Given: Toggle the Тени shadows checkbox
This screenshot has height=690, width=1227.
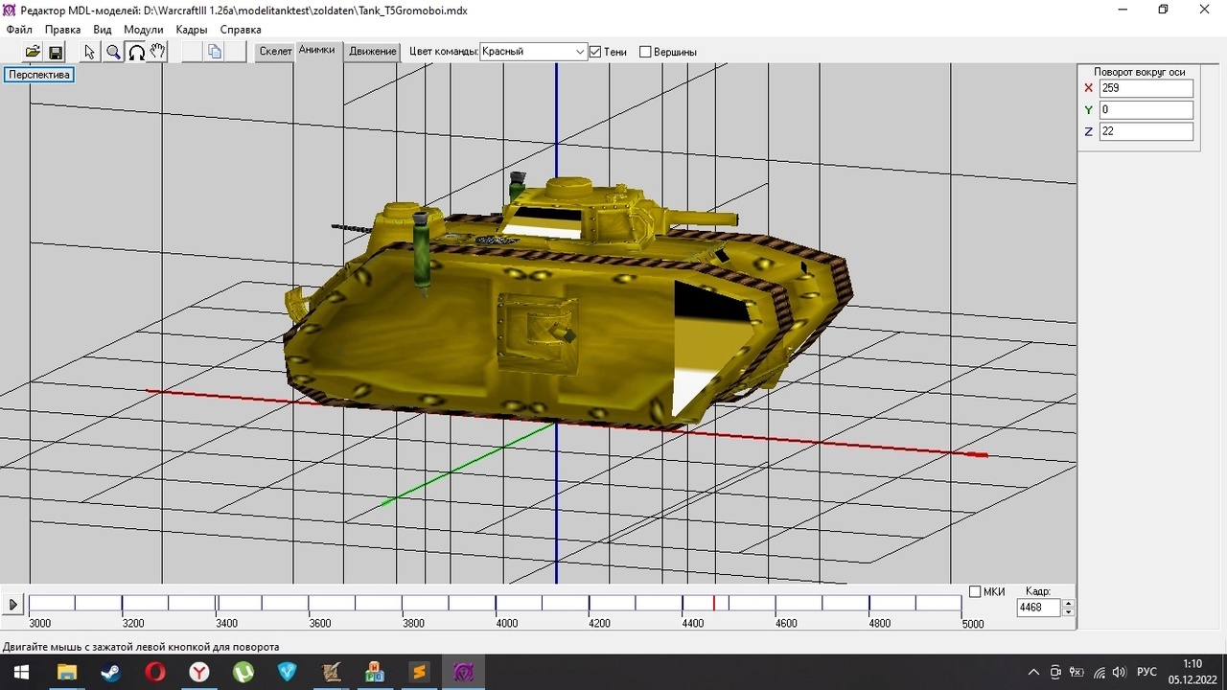Looking at the screenshot, I should [595, 52].
